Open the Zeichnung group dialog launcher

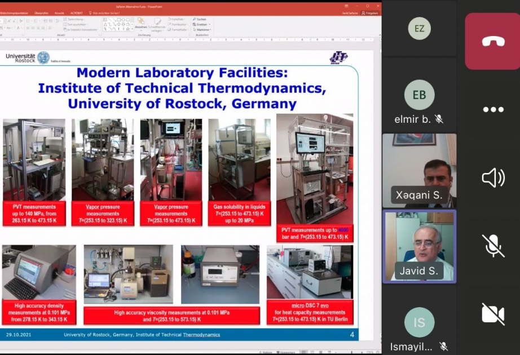tap(189, 35)
